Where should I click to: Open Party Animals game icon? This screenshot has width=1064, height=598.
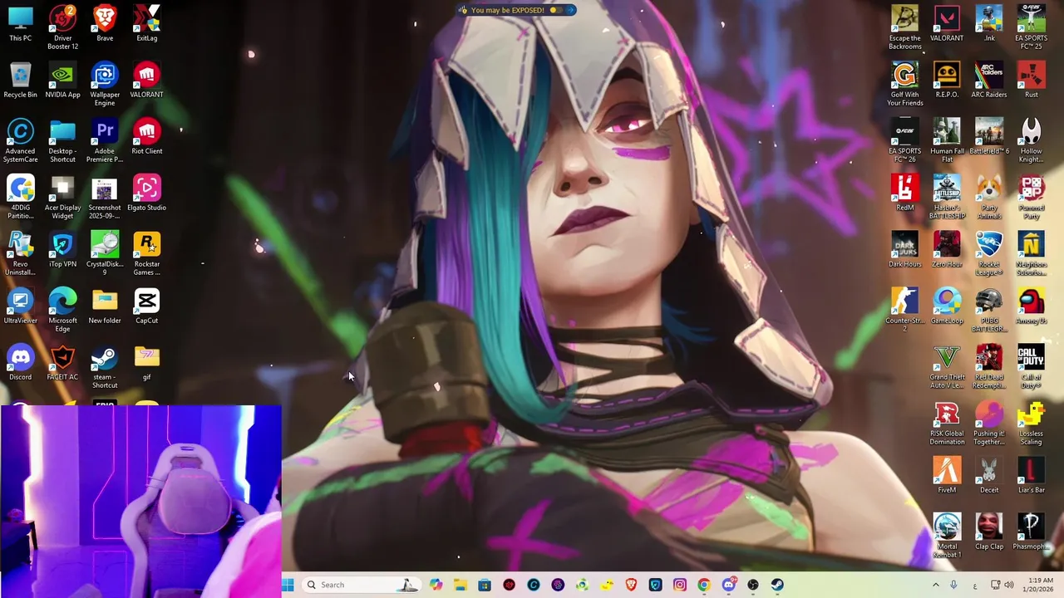(x=988, y=197)
